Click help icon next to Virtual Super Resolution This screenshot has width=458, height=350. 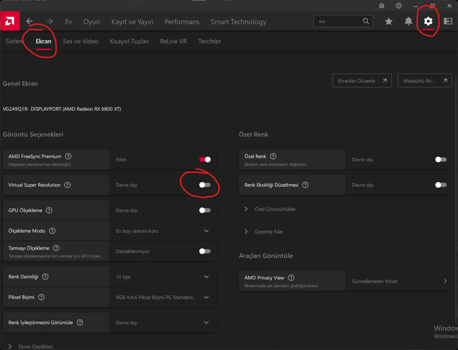[67, 185]
